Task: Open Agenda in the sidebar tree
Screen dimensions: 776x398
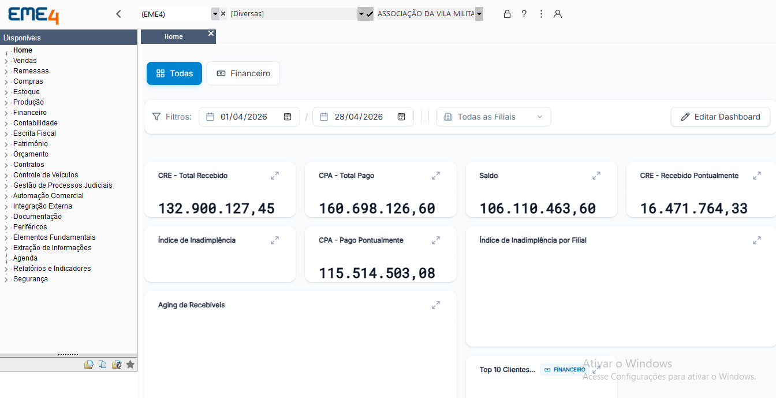Action: click(25, 258)
